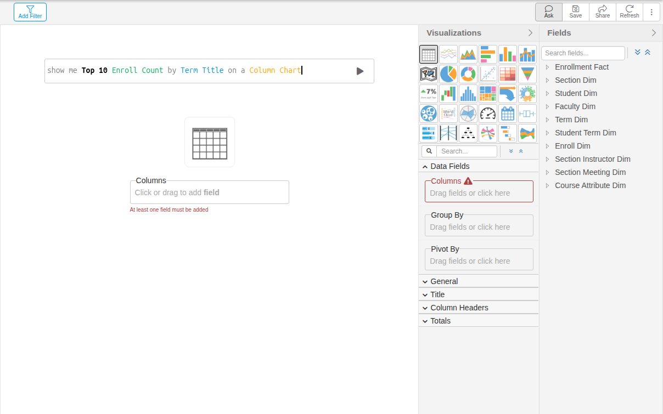This screenshot has width=663, height=414.
Task: Pick the Word Cloud visualization
Action: tap(448, 114)
